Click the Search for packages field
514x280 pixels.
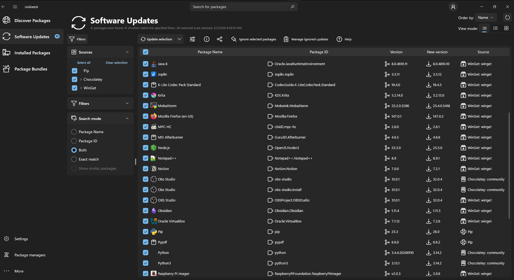coord(244,7)
